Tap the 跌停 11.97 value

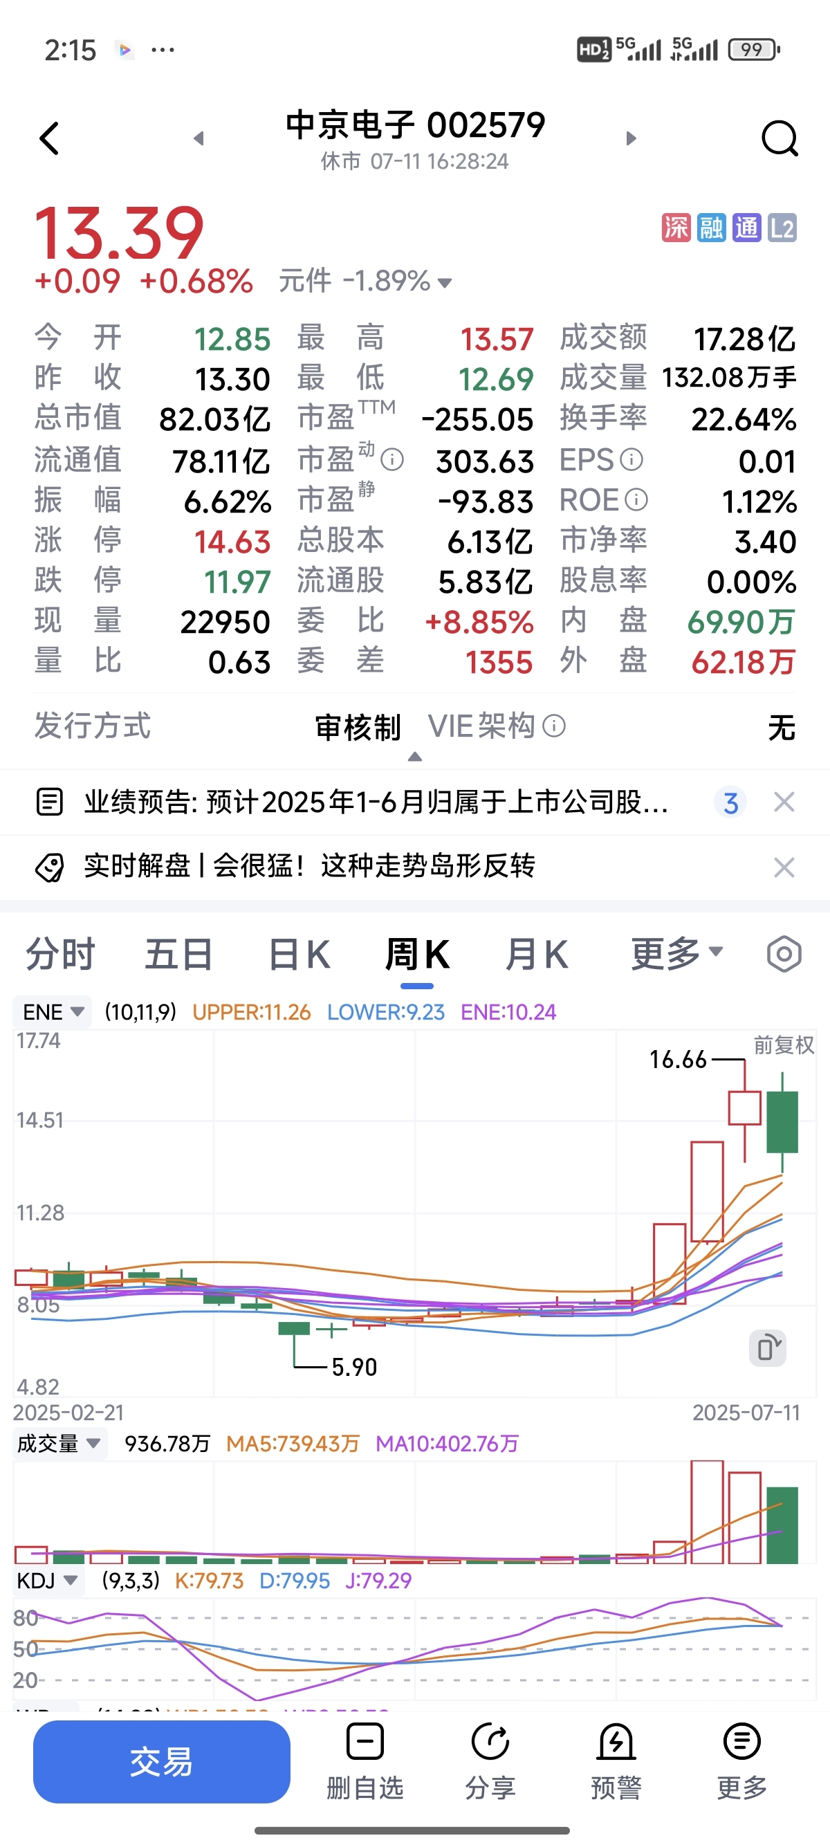[x=237, y=582]
